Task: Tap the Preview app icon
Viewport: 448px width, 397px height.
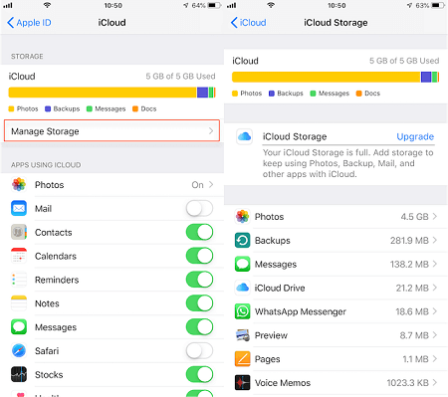Action: [x=243, y=335]
